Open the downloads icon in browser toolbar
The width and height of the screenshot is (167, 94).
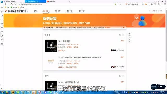click(149, 4)
